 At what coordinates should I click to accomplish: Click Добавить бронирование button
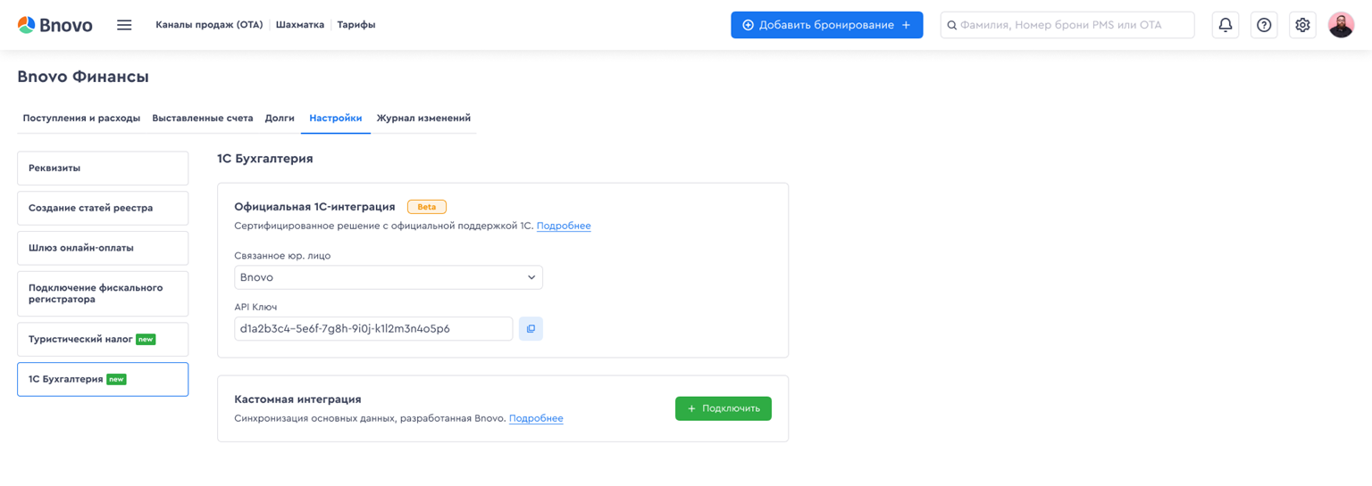(x=827, y=25)
